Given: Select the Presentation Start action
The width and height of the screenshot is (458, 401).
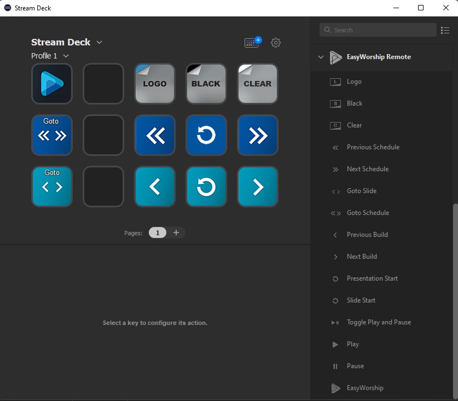Looking at the screenshot, I should [372, 278].
